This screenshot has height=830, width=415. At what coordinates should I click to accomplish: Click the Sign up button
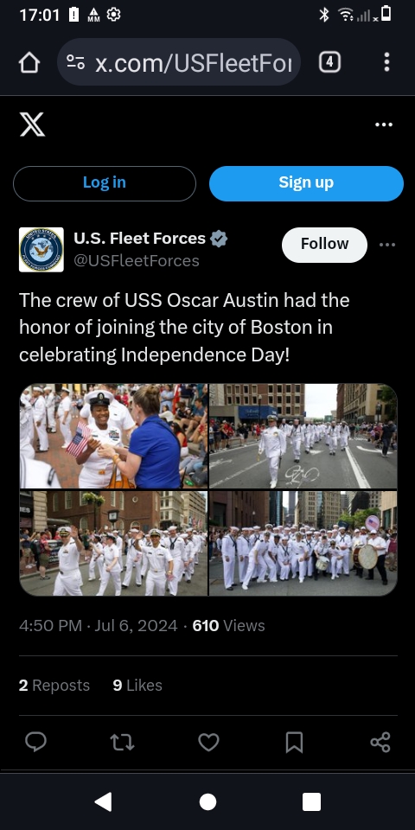pyautogui.click(x=306, y=183)
